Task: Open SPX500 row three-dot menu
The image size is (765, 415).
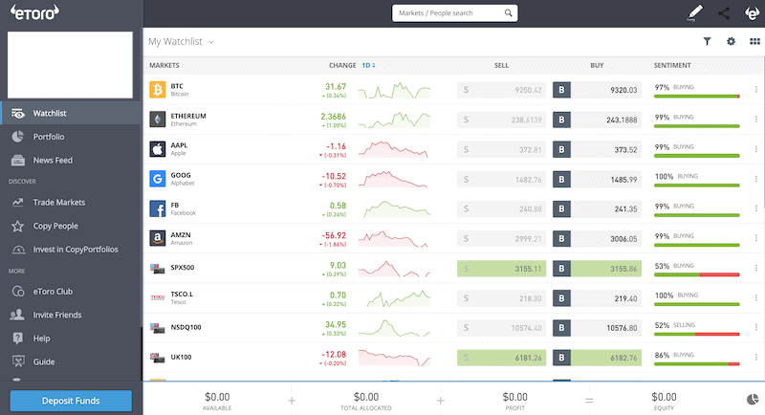Action: click(756, 268)
